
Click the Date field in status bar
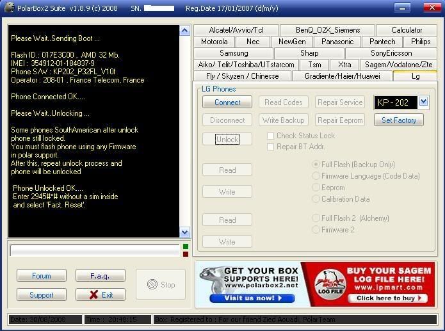pos(45,319)
